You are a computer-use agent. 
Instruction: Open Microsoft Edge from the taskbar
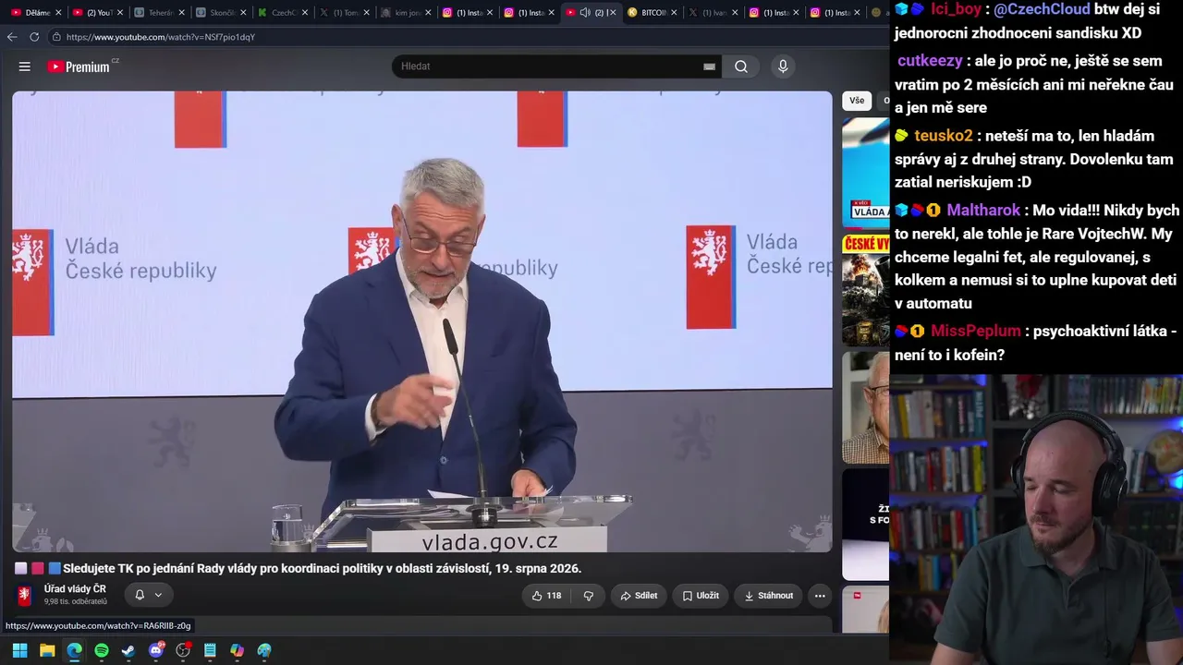74,650
